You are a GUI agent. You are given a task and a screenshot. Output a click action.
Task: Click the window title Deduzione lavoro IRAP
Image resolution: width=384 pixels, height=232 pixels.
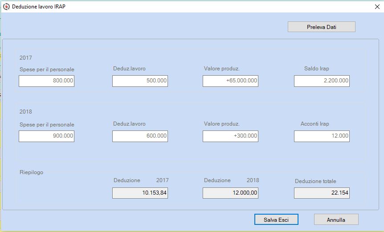39,7
